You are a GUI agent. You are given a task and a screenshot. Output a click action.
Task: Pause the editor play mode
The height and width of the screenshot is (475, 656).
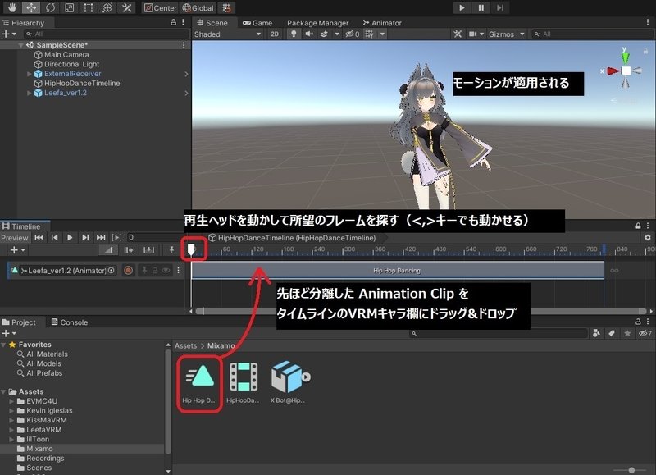(x=481, y=7)
